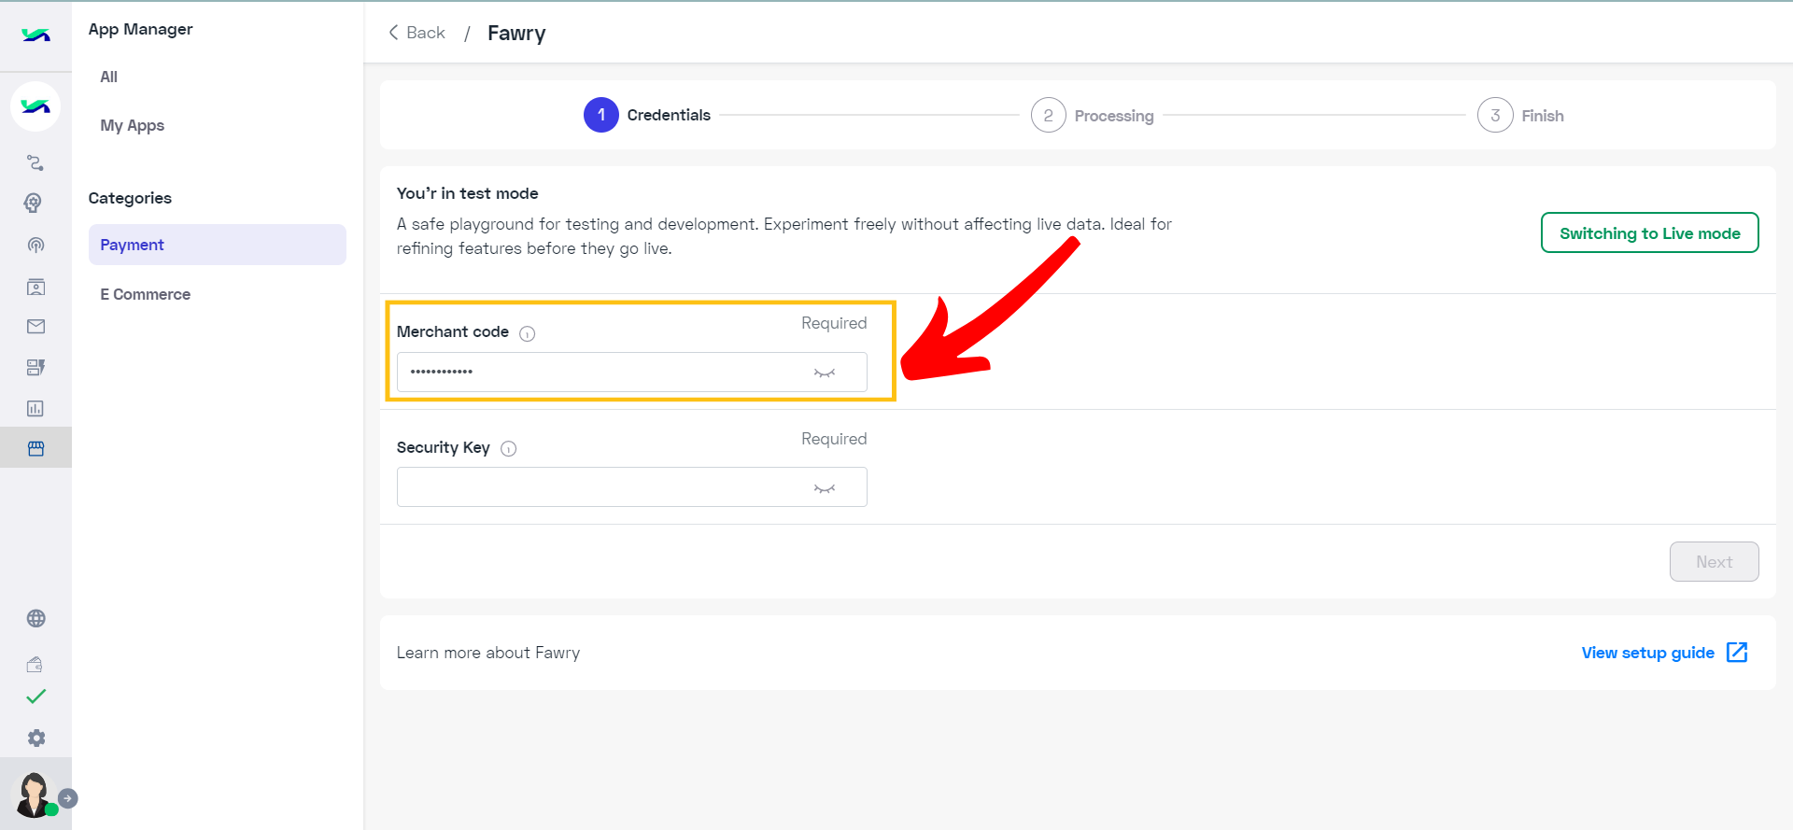The image size is (1793, 830).
Task: Click step 2 Processing
Action: point(1093,115)
